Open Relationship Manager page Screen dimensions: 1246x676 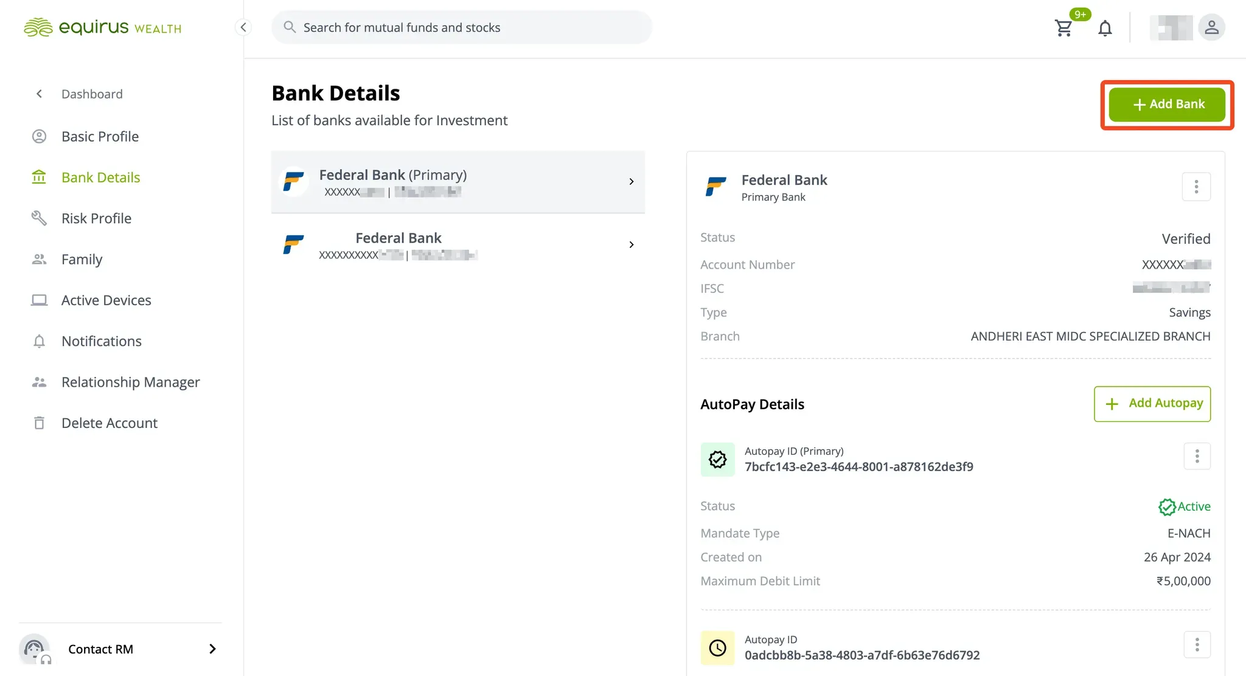[x=130, y=382]
